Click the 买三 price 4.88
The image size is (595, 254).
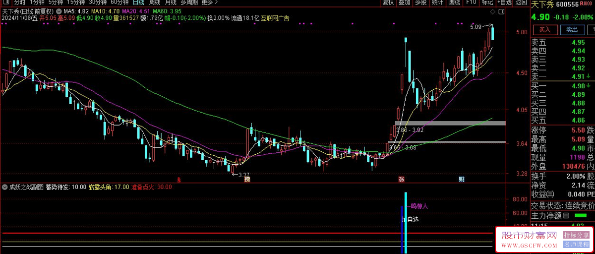[x=578, y=103]
